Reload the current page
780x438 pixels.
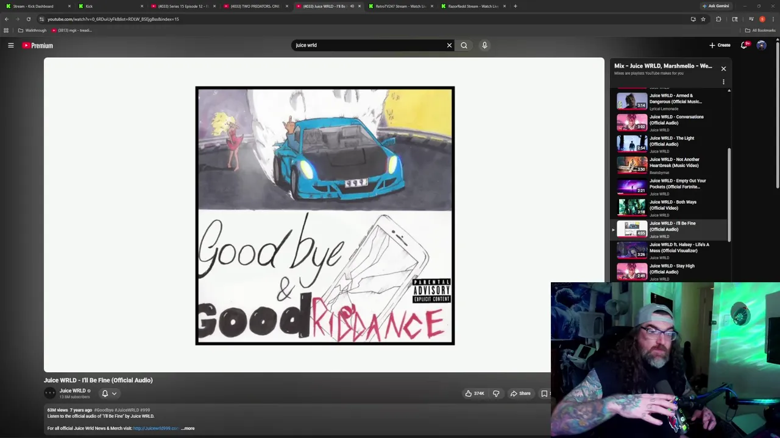coord(28,19)
